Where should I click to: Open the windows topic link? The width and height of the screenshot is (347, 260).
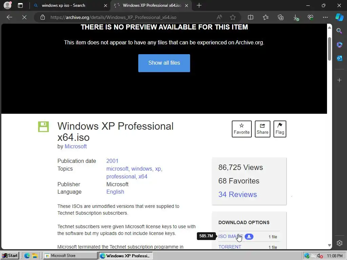[x=142, y=169]
